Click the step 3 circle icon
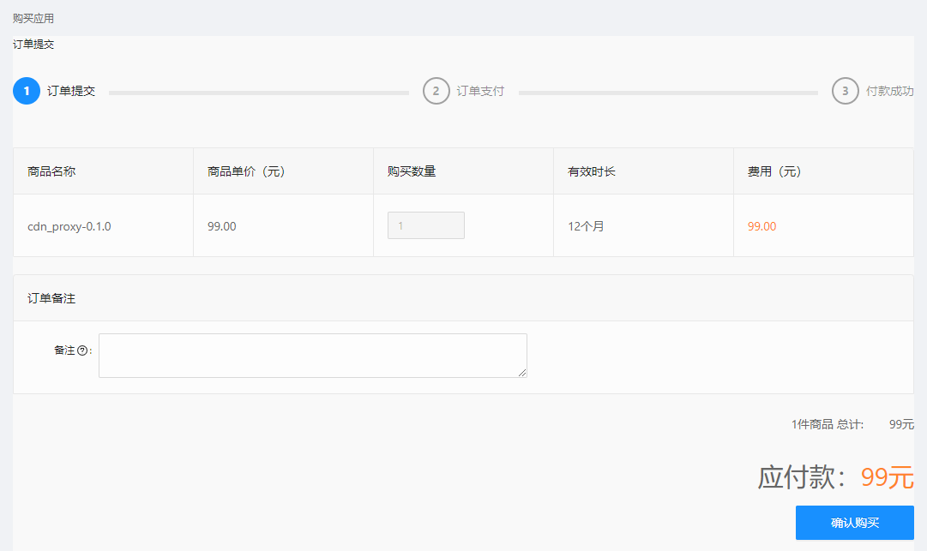This screenshot has width=927, height=551. click(x=845, y=91)
